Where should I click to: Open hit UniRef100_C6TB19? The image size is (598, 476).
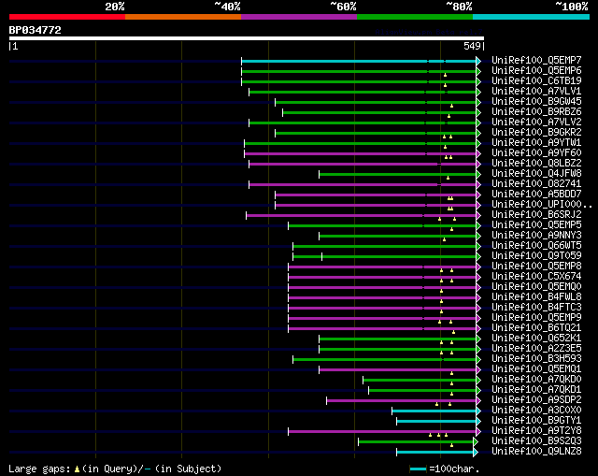536,81
